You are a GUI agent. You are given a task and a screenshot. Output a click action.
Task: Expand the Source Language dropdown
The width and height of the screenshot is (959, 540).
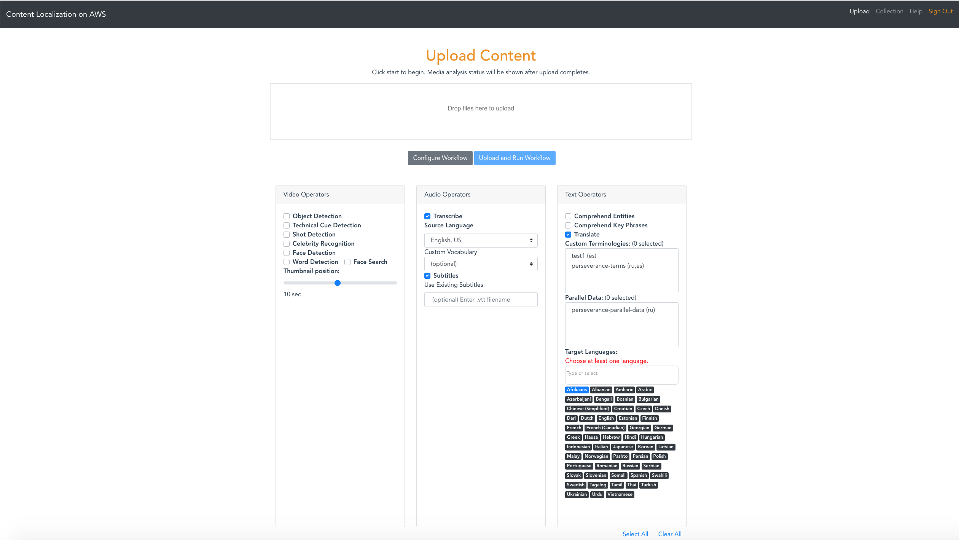(481, 239)
